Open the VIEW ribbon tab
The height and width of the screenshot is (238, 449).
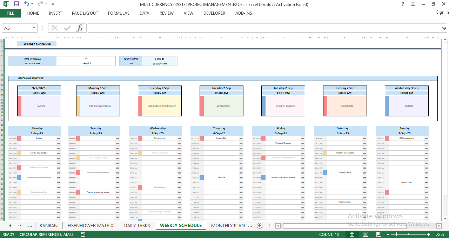188,13
